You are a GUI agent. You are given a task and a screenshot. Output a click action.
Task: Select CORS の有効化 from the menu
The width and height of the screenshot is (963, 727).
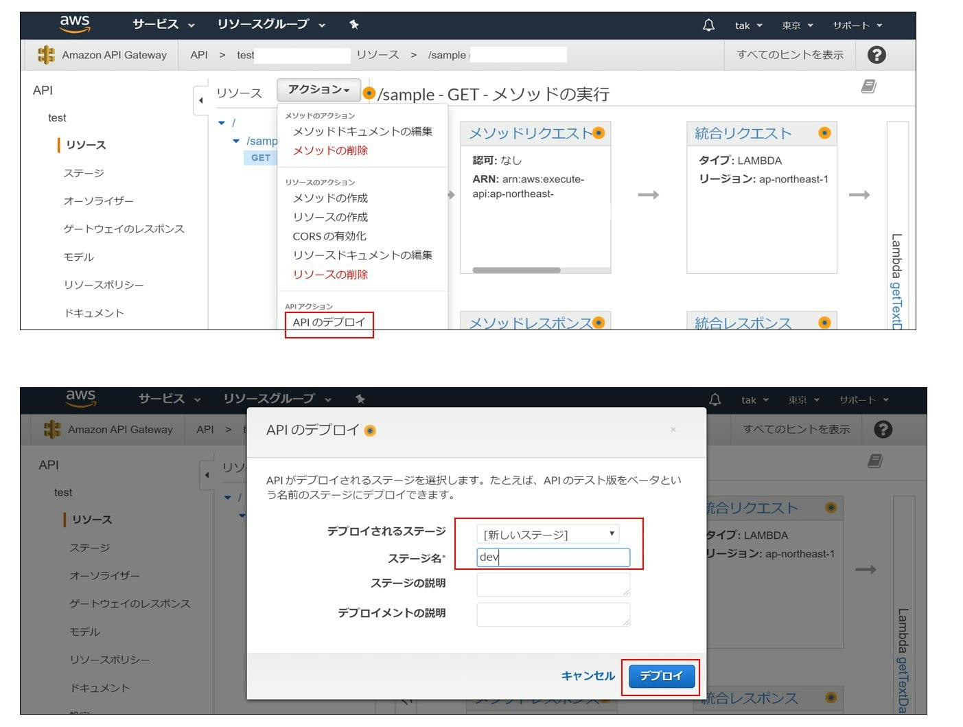click(x=329, y=236)
